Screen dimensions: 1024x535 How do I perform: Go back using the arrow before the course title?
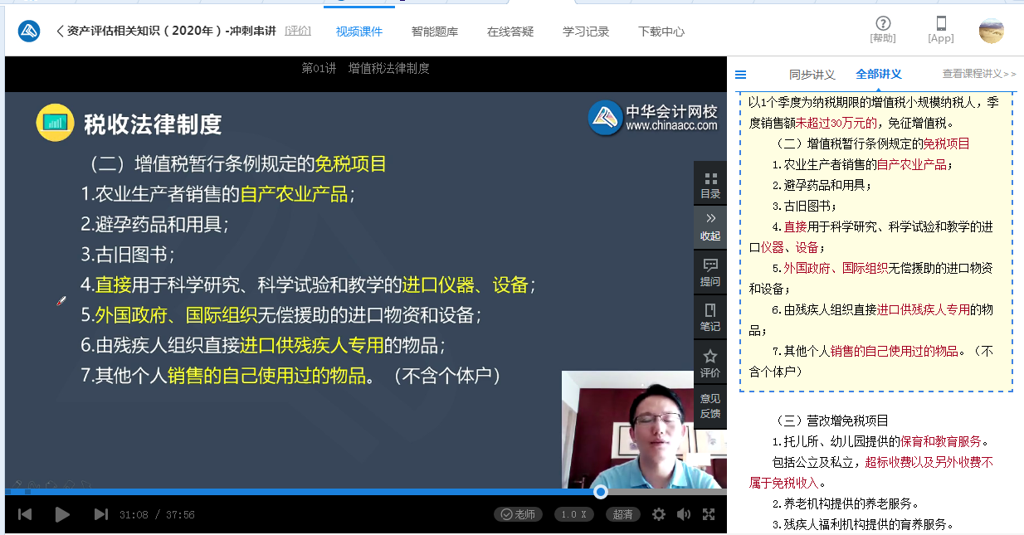pos(60,32)
